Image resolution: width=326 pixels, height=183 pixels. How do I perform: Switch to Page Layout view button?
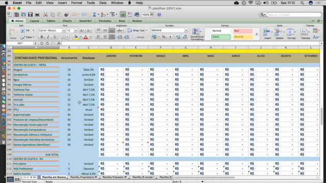point(17,179)
